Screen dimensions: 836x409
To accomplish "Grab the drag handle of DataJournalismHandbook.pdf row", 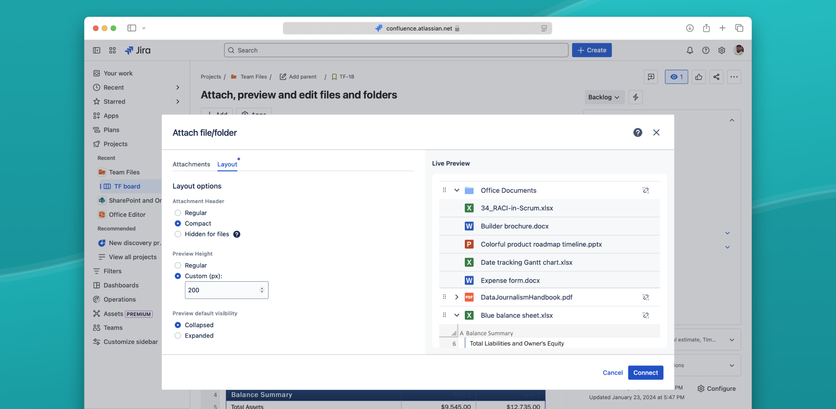I will (x=444, y=297).
